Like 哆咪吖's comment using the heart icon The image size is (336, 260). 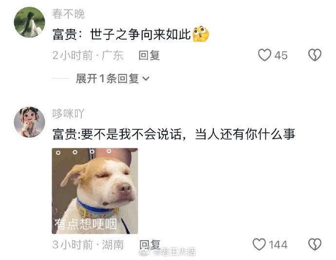[259, 244]
